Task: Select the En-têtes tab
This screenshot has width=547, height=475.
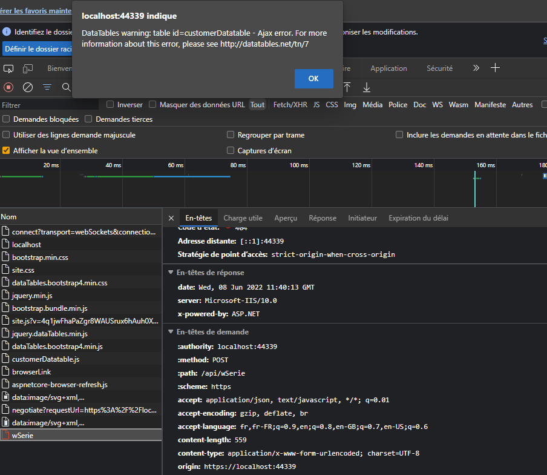Action: [x=198, y=218]
